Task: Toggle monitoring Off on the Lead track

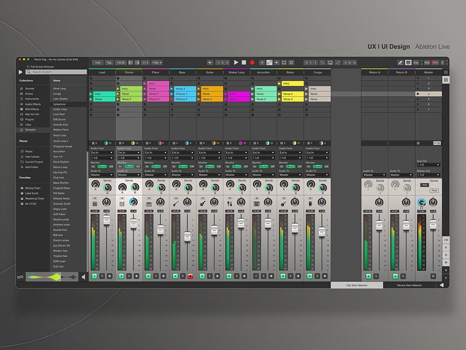Action: pyautogui.click(x=111, y=166)
